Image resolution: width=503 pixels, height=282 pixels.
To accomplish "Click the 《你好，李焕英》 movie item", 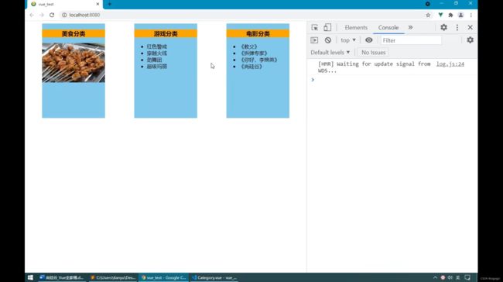I will 258,60.
